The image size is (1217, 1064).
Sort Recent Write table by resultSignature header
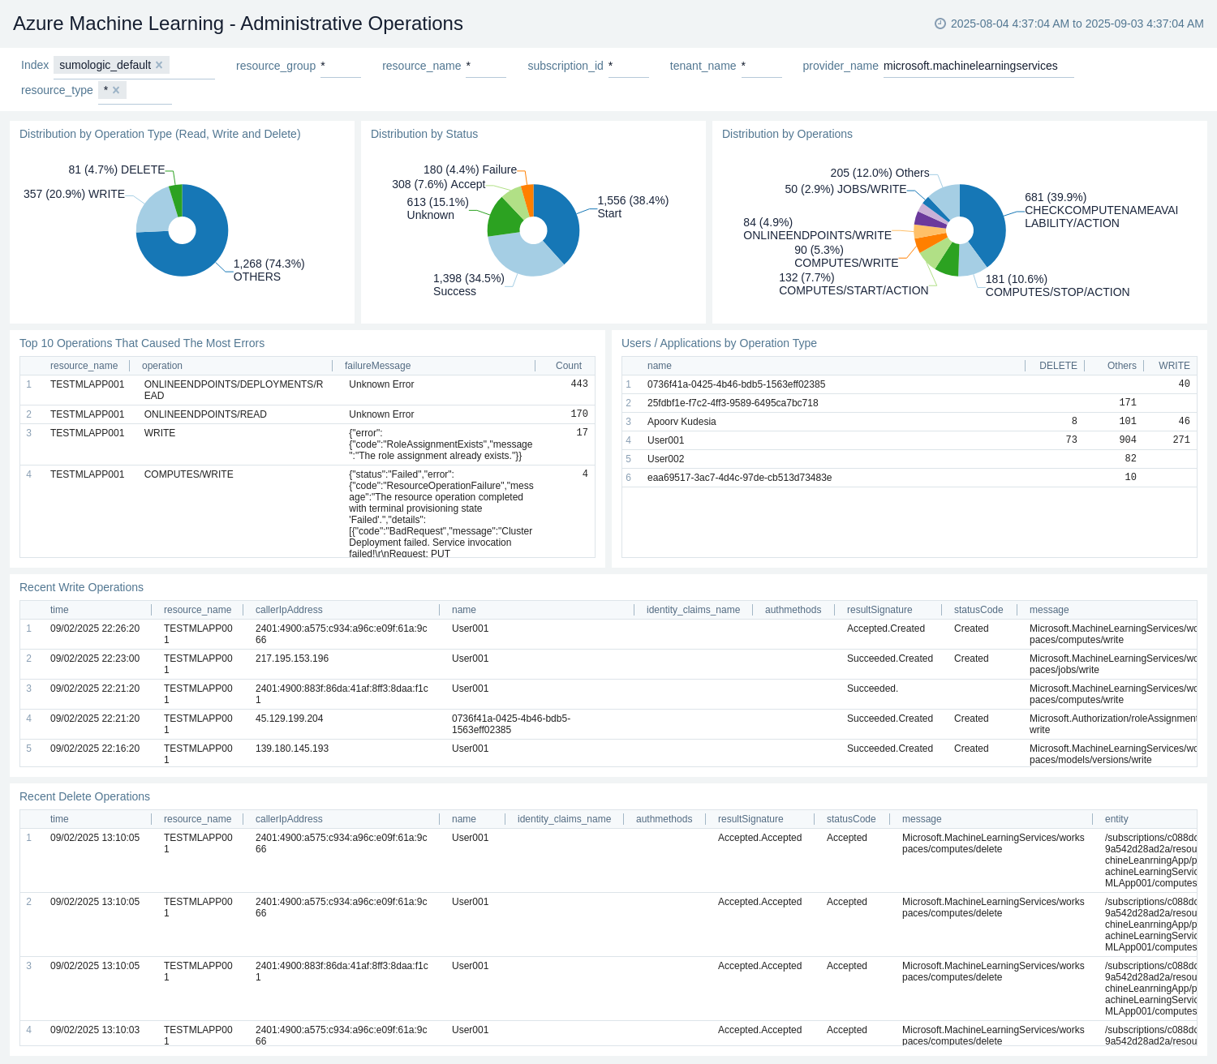click(x=879, y=610)
